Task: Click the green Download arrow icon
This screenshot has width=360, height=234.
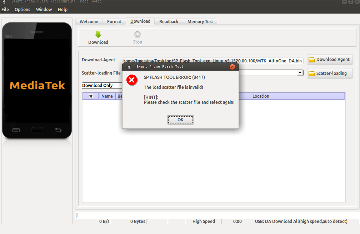Action: point(98,35)
